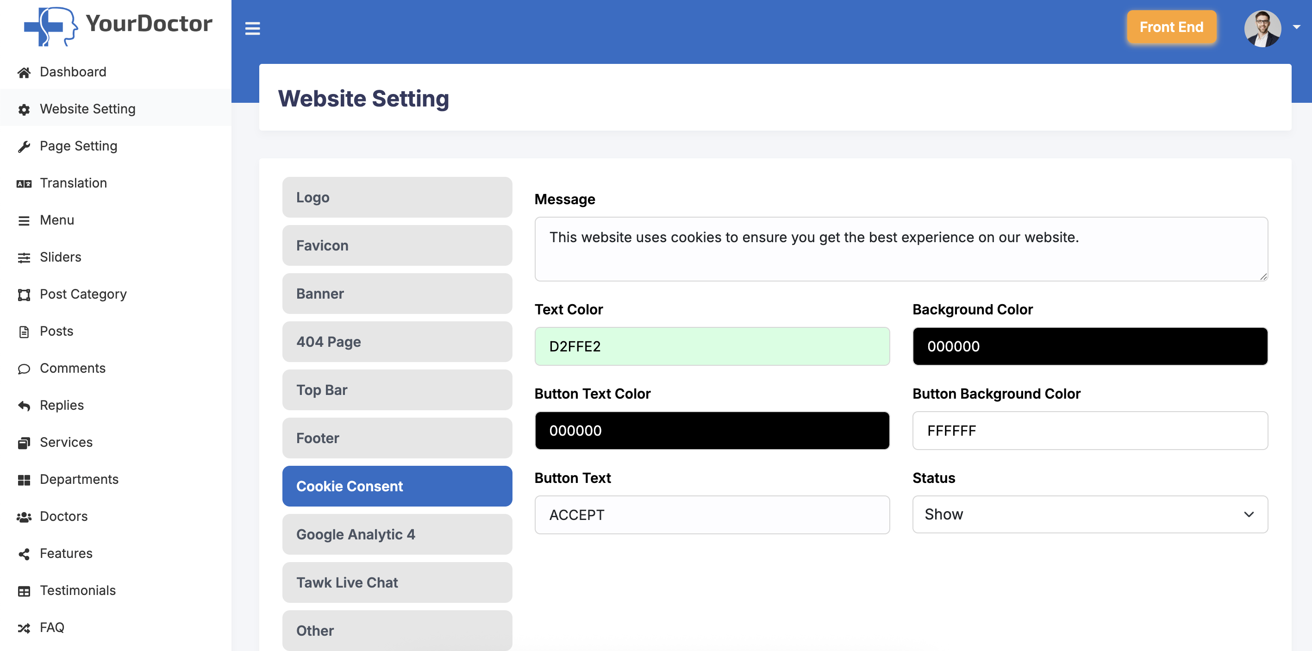The width and height of the screenshot is (1312, 651).
Task: Click the Front End button
Action: click(1171, 27)
